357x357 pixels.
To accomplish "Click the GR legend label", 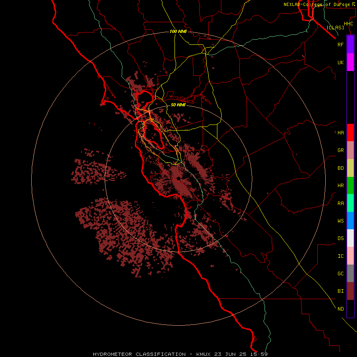I will [x=340, y=150].
